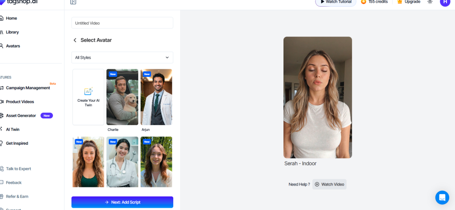Click Watch Video help button
Viewport: 455px width, 210px height.
click(x=329, y=184)
